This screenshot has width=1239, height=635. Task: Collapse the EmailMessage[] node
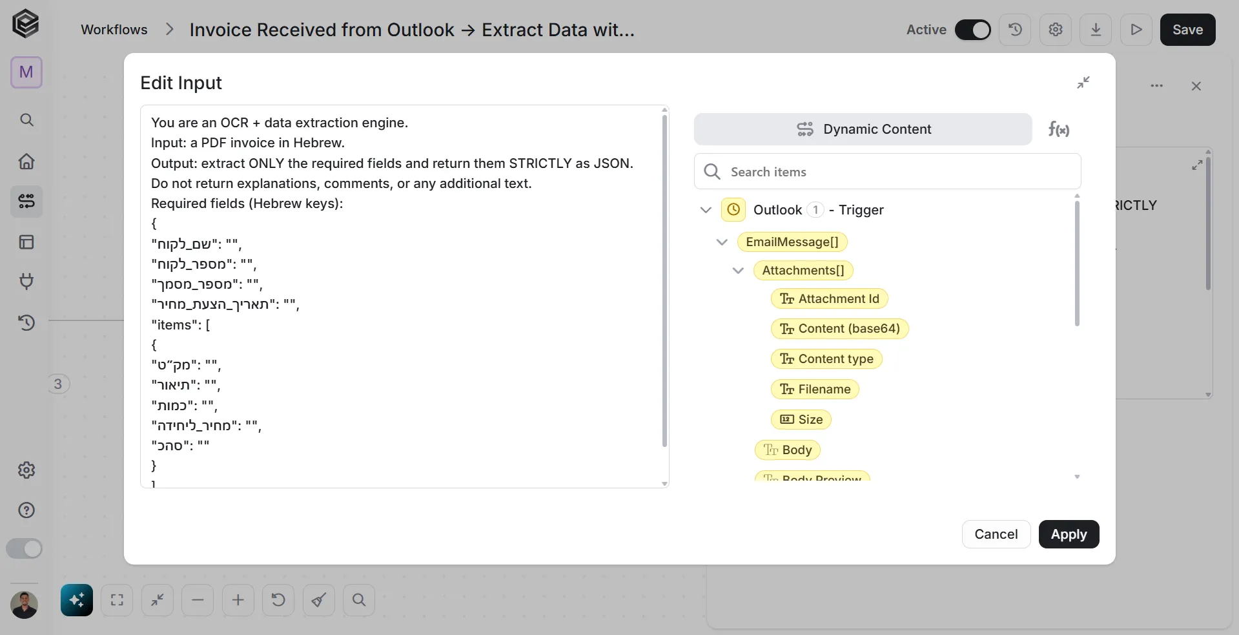coord(722,242)
